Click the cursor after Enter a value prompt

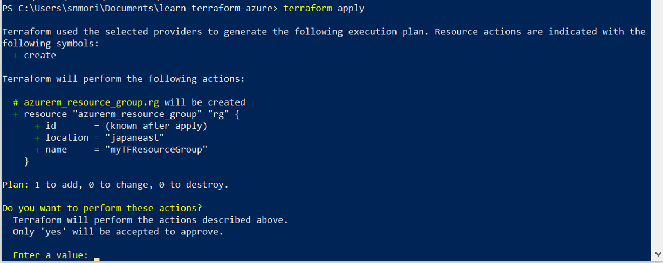[97, 257]
